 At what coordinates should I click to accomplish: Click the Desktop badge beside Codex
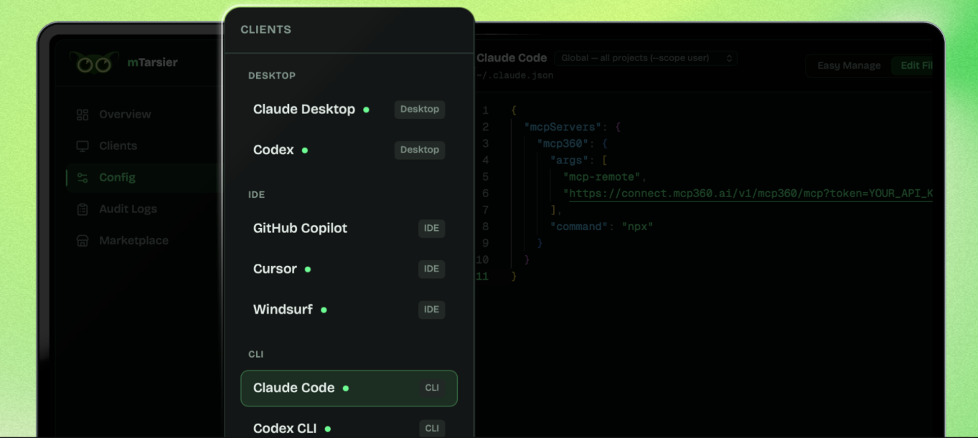(x=420, y=150)
